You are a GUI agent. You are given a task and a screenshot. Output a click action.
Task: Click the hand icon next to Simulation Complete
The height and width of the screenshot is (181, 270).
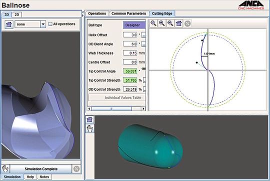(x=5, y=169)
